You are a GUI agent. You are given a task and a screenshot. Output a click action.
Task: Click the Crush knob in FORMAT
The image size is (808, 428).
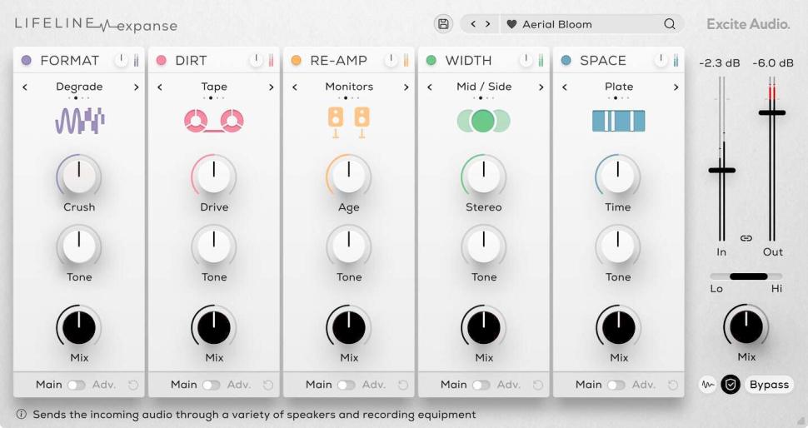(79, 176)
